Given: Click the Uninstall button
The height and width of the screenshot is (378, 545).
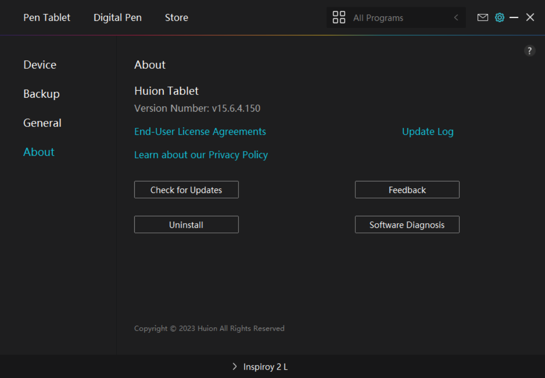Looking at the screenshot, I should coord(186,225).
